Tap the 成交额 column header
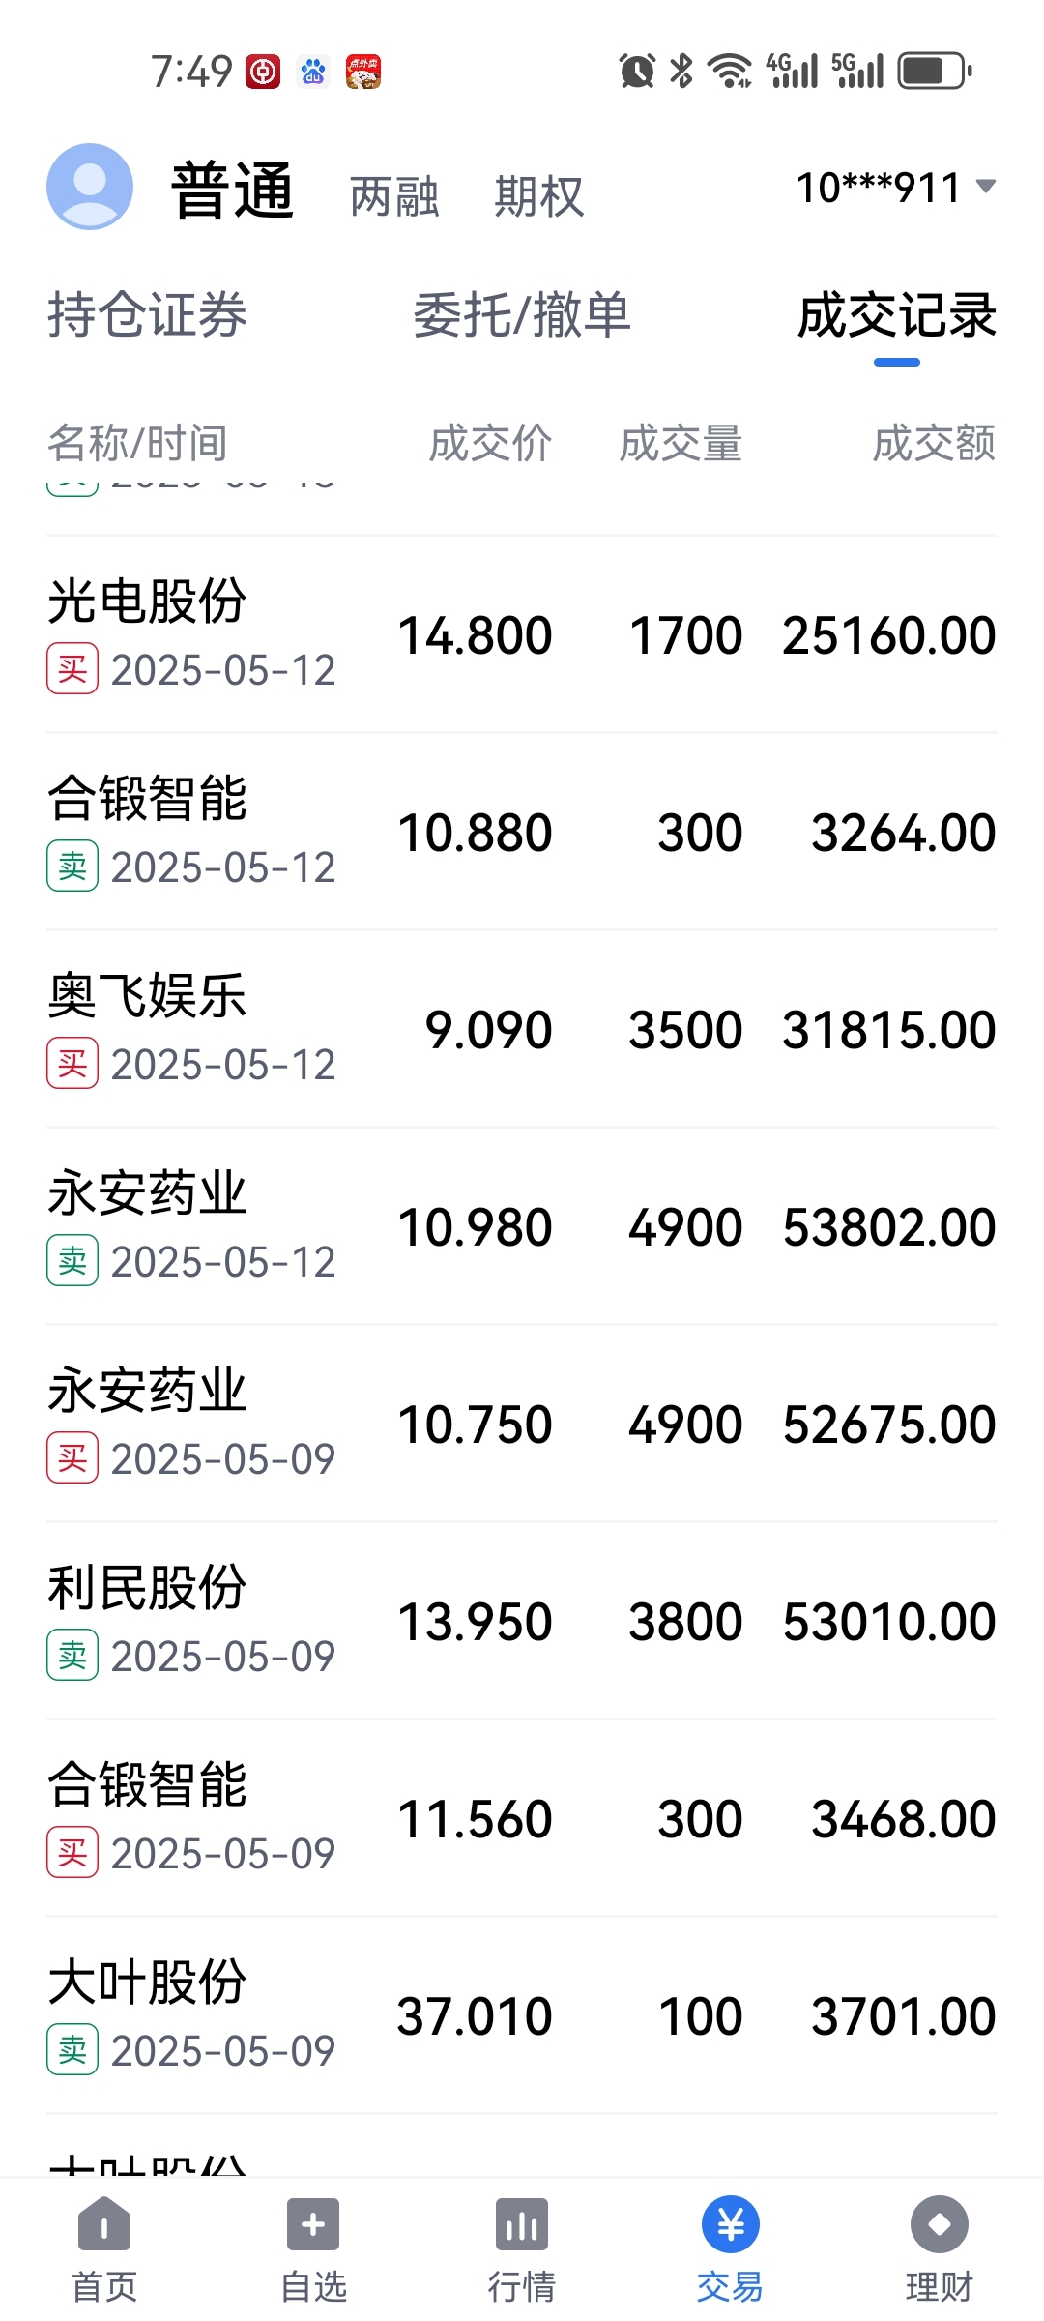The width and height of the screenshot is (1044, 2321). pos(934,444)
